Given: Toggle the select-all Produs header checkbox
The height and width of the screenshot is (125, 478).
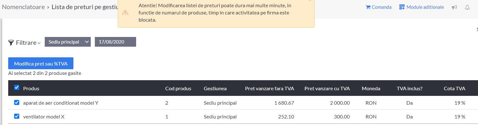Looking at the screenshot, I should point(17,88).
